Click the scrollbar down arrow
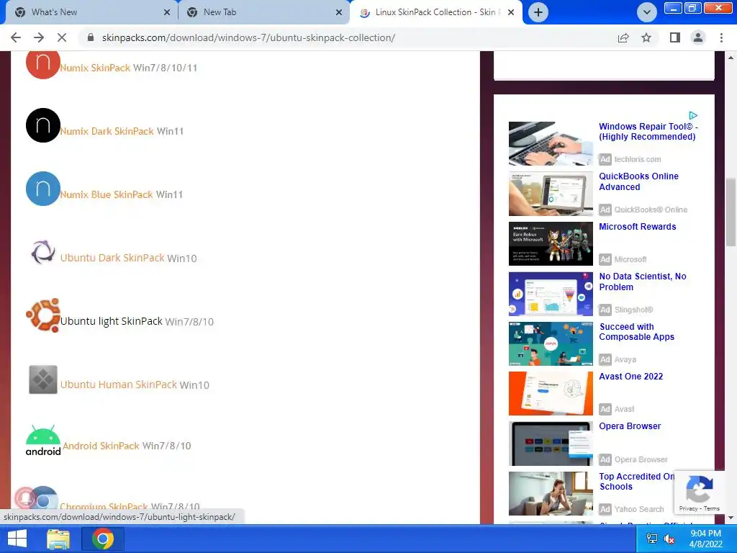737x553 pixels. pos(731,518)
